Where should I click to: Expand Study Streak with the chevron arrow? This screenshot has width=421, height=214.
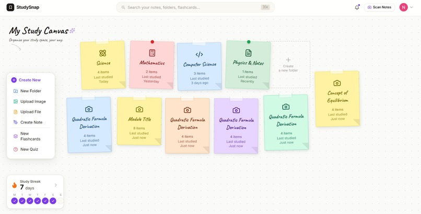point(56,185)
